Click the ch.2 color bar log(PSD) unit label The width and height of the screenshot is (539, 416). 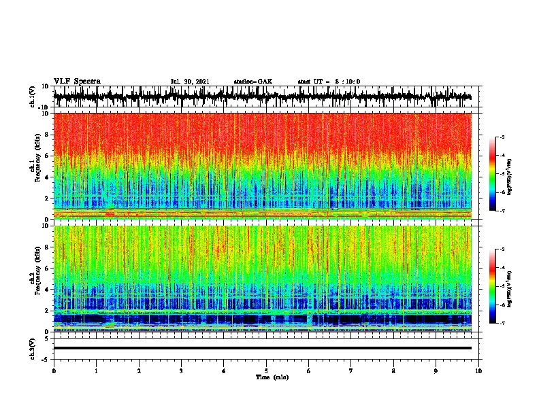click(x=510, y=289)
